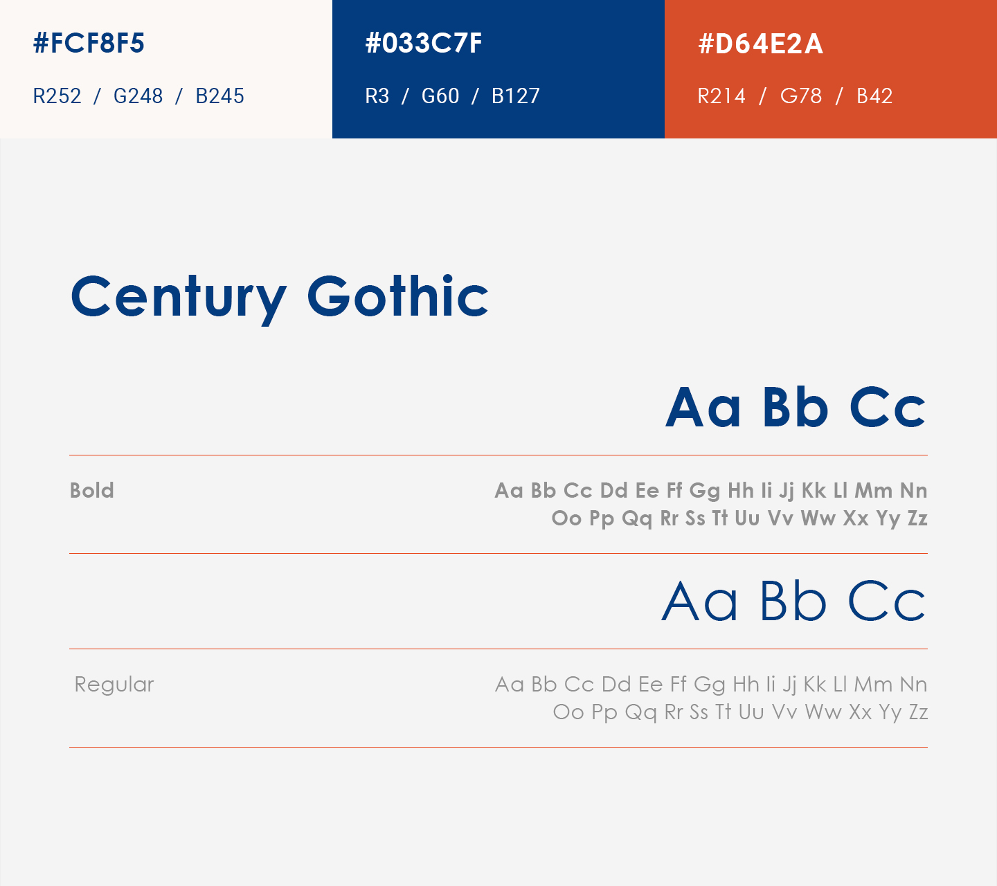Click the R252 / G248 / B245 values
The width and height of the screenshot is (997, 886).
tap(138, 96)
